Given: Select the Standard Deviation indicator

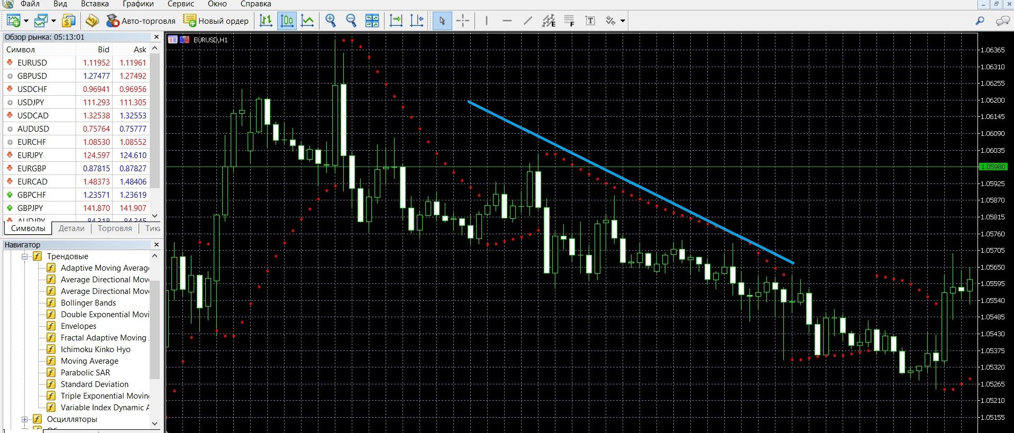Looking at the screenshot, I should 95,384.
